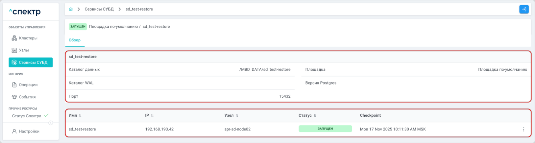Open the События history page
The image size is (535, 143).
click(x=27, y=97)
